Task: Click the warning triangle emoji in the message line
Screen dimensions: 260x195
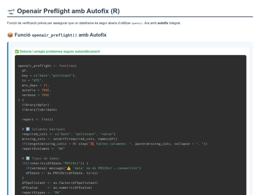Action: click(69, 168)
